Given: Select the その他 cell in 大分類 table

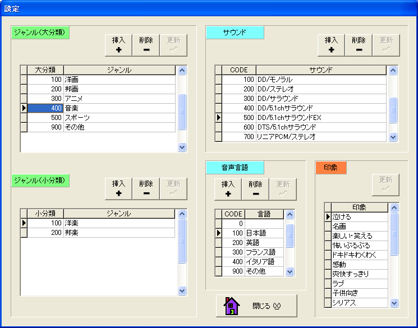Looking at the screenshot, I should click(120, 127).
